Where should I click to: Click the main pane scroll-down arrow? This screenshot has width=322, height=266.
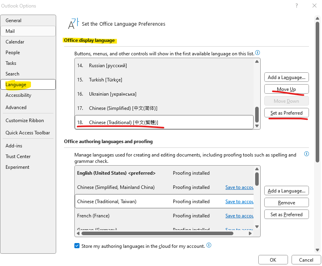click(x=318, y=250)
